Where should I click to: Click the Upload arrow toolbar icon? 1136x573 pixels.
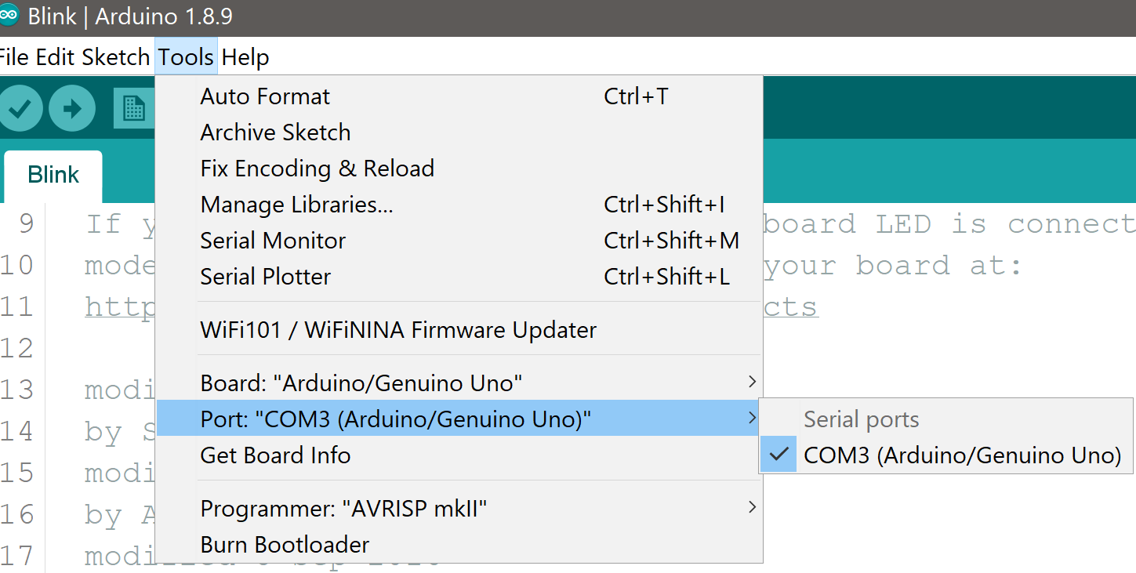pos(72,108)
